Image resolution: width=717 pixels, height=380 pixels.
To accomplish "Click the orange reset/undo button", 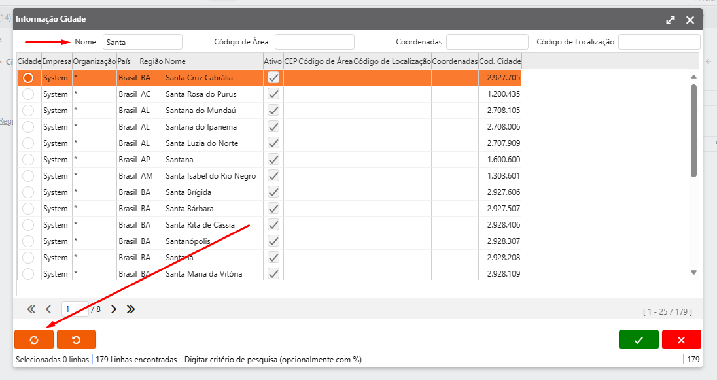I will click(76, 339).
